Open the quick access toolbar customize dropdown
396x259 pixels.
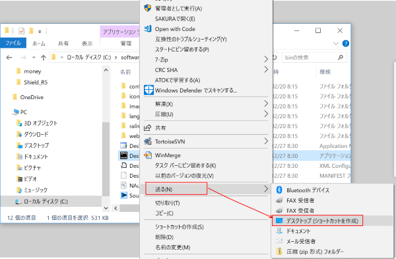[40, 32]
